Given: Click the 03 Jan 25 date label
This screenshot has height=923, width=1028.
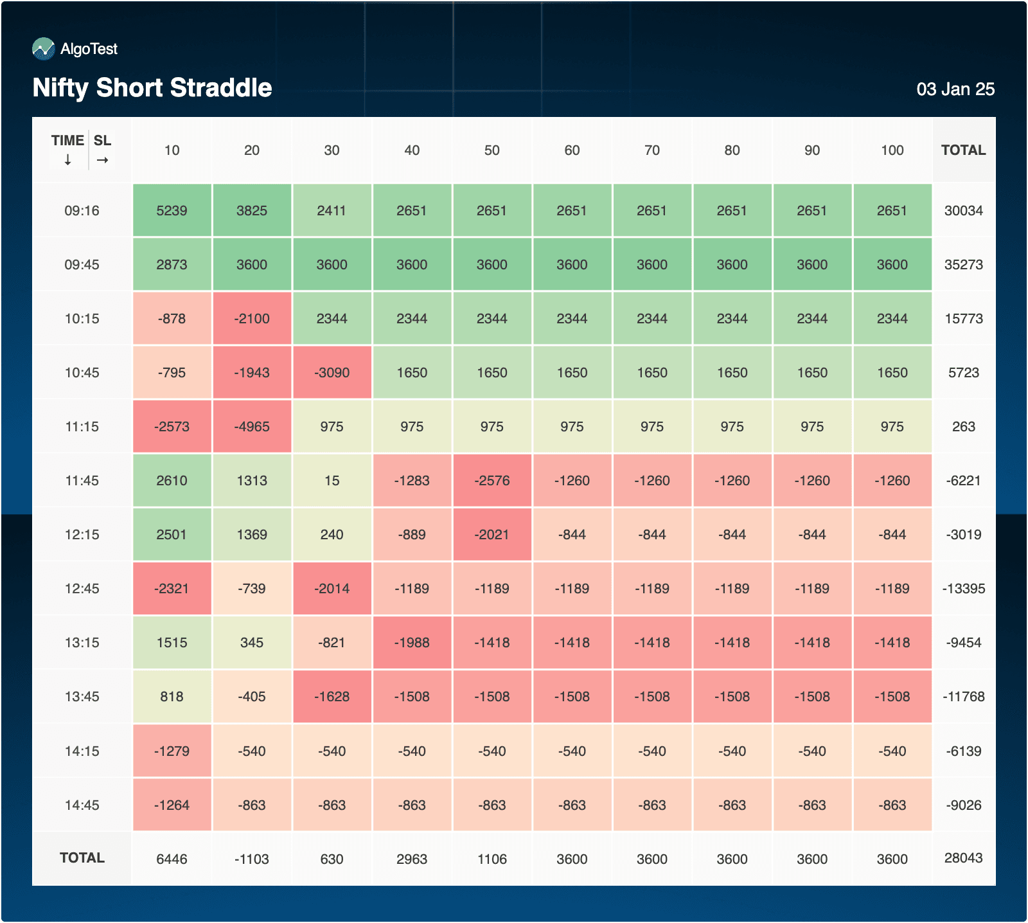Looking at the screenshot, I should [x=955, y=89].
